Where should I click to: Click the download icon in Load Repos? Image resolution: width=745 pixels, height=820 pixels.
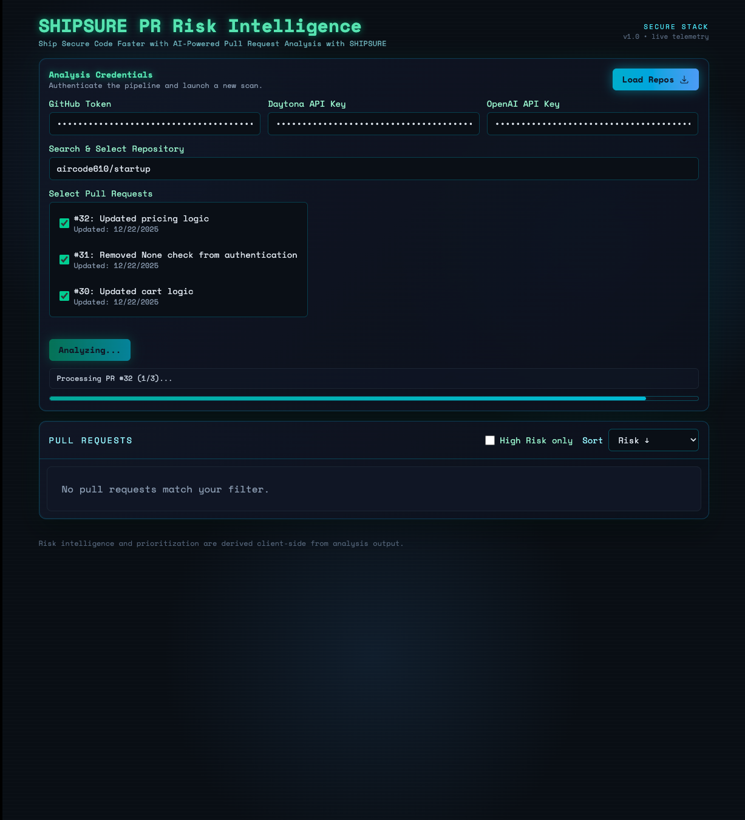pos(684,79)
